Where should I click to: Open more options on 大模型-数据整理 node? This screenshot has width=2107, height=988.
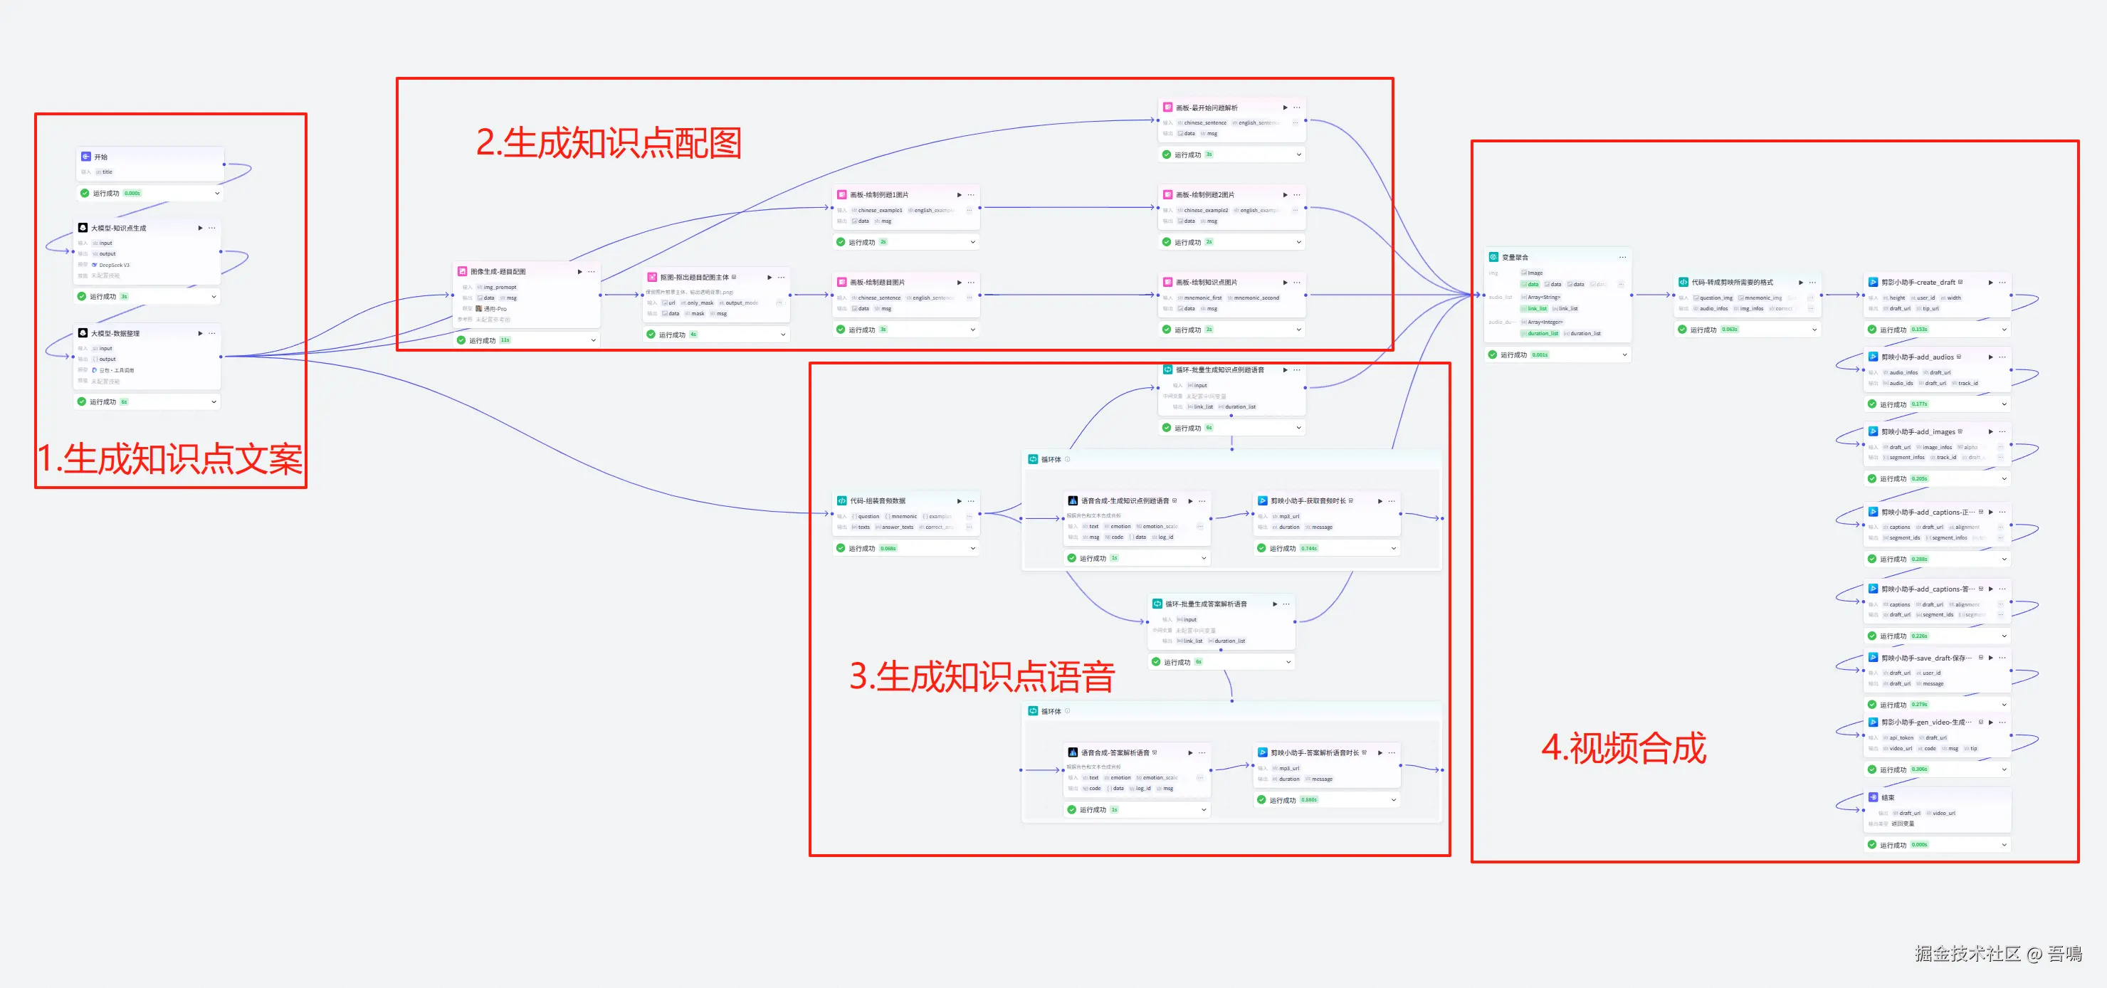213,334
